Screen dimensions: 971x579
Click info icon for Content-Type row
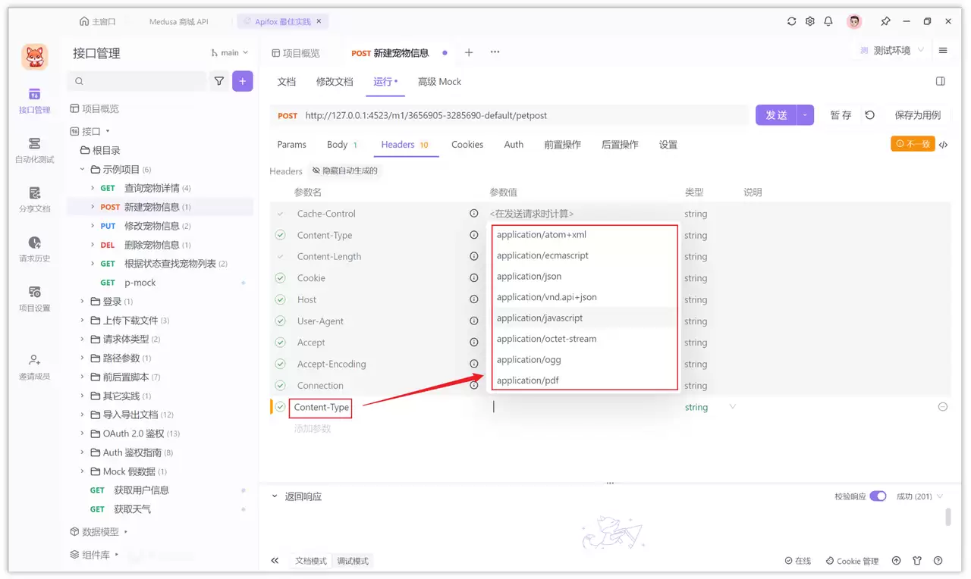474,235
